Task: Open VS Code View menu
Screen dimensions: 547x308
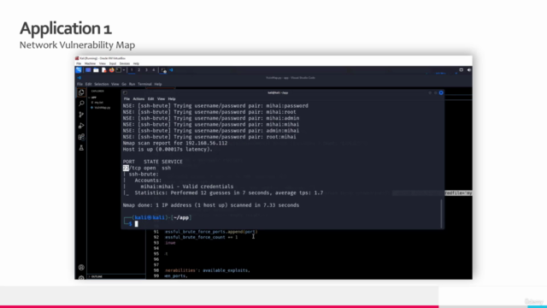Action: [x=115, y=84]
